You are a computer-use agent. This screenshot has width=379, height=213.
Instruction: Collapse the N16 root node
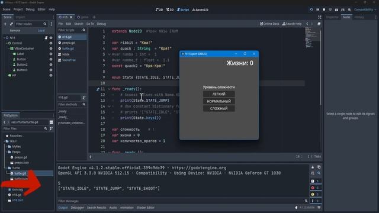[4, 38]
